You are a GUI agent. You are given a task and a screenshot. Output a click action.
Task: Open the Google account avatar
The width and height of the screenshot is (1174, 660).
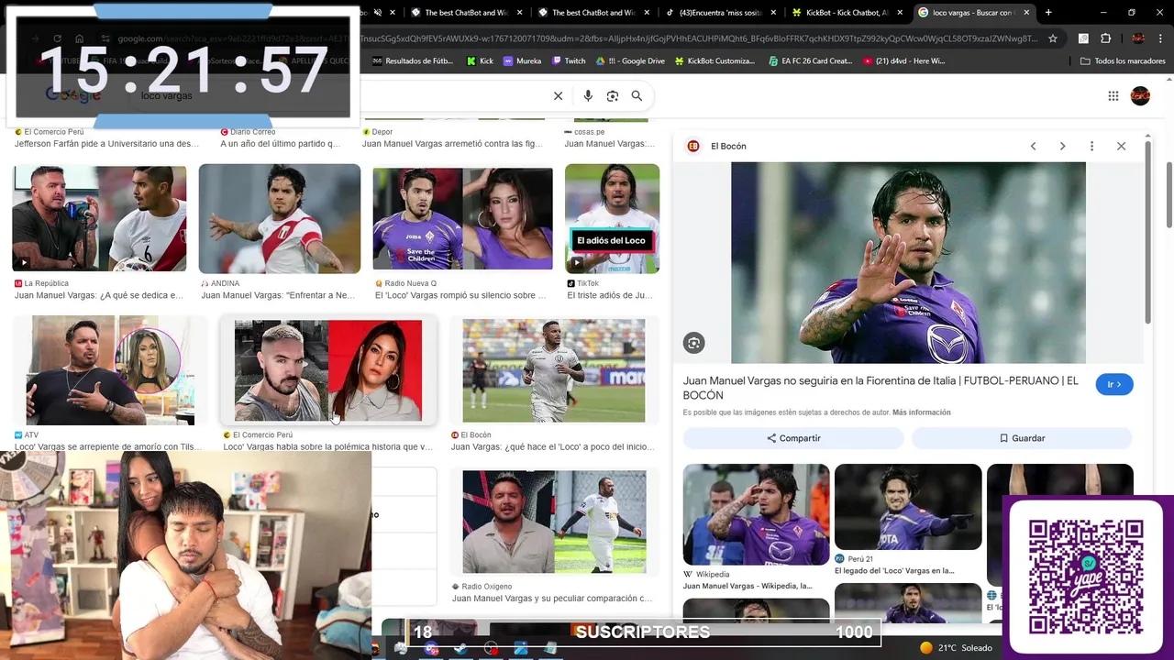click(1140, 96)
